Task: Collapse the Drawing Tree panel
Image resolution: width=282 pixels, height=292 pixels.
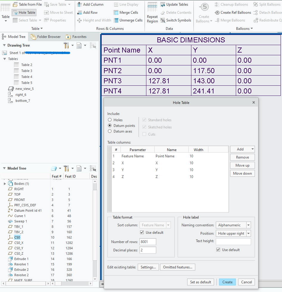Action: pyautogui.click(x=4, y=45)
